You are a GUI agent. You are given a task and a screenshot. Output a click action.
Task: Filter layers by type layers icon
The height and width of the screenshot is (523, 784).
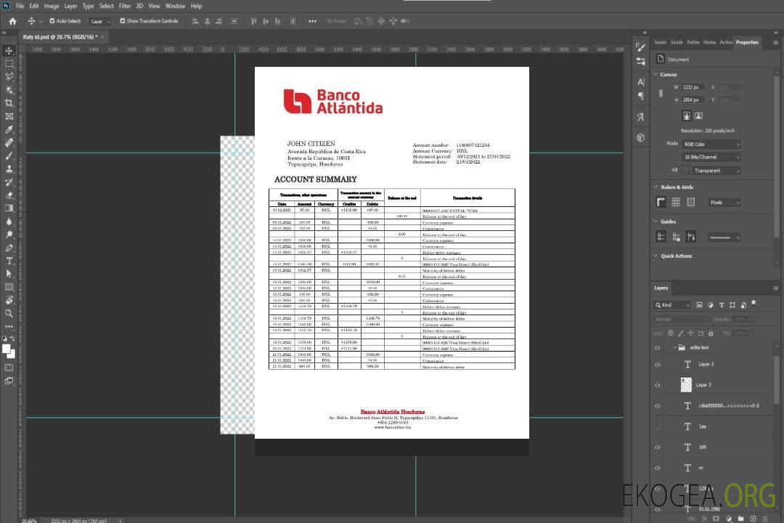point(722,305)
